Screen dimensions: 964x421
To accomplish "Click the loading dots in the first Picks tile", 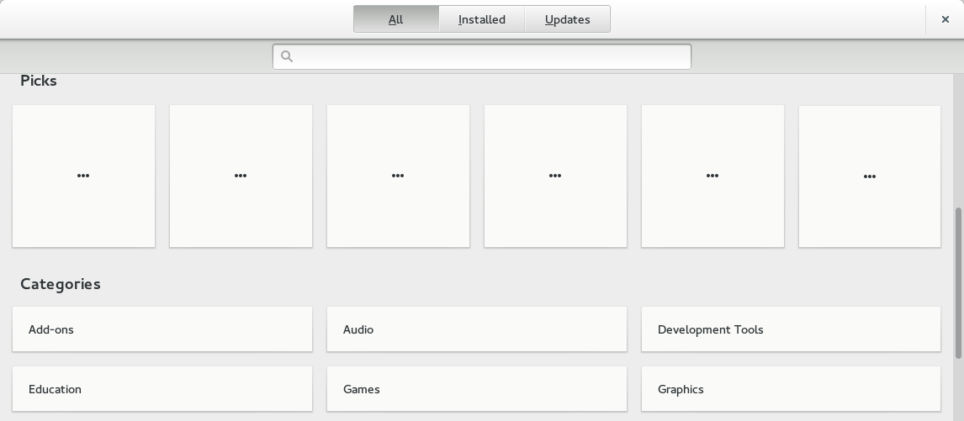I will point(83,176).
